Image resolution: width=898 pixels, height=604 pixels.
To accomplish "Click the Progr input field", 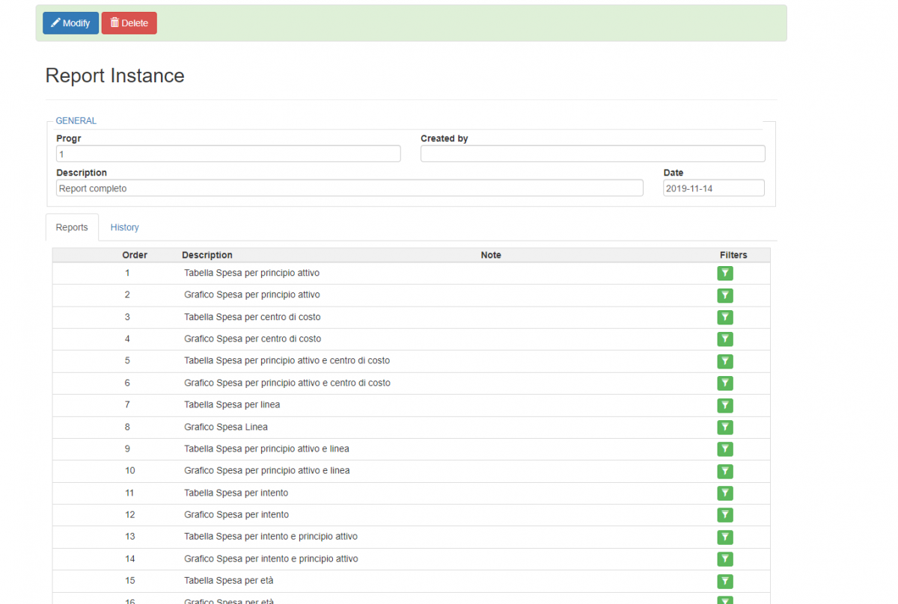I will point(228,154).
